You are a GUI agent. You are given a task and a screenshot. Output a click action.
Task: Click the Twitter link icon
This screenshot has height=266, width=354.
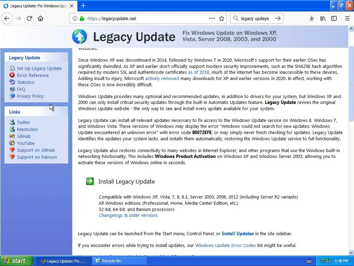click(x=12, y=122)
